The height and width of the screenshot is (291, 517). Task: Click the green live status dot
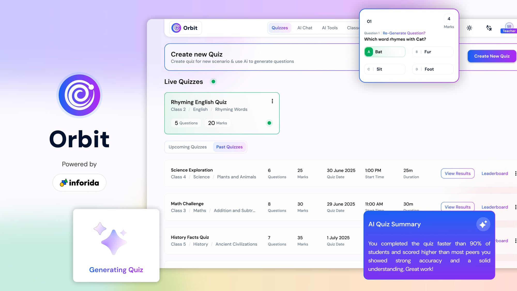(213, 81)
